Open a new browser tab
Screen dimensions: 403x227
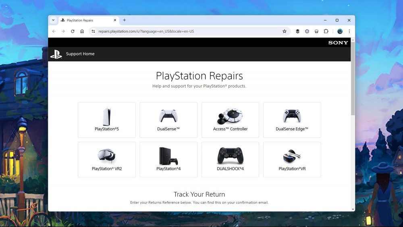(125, 20)
